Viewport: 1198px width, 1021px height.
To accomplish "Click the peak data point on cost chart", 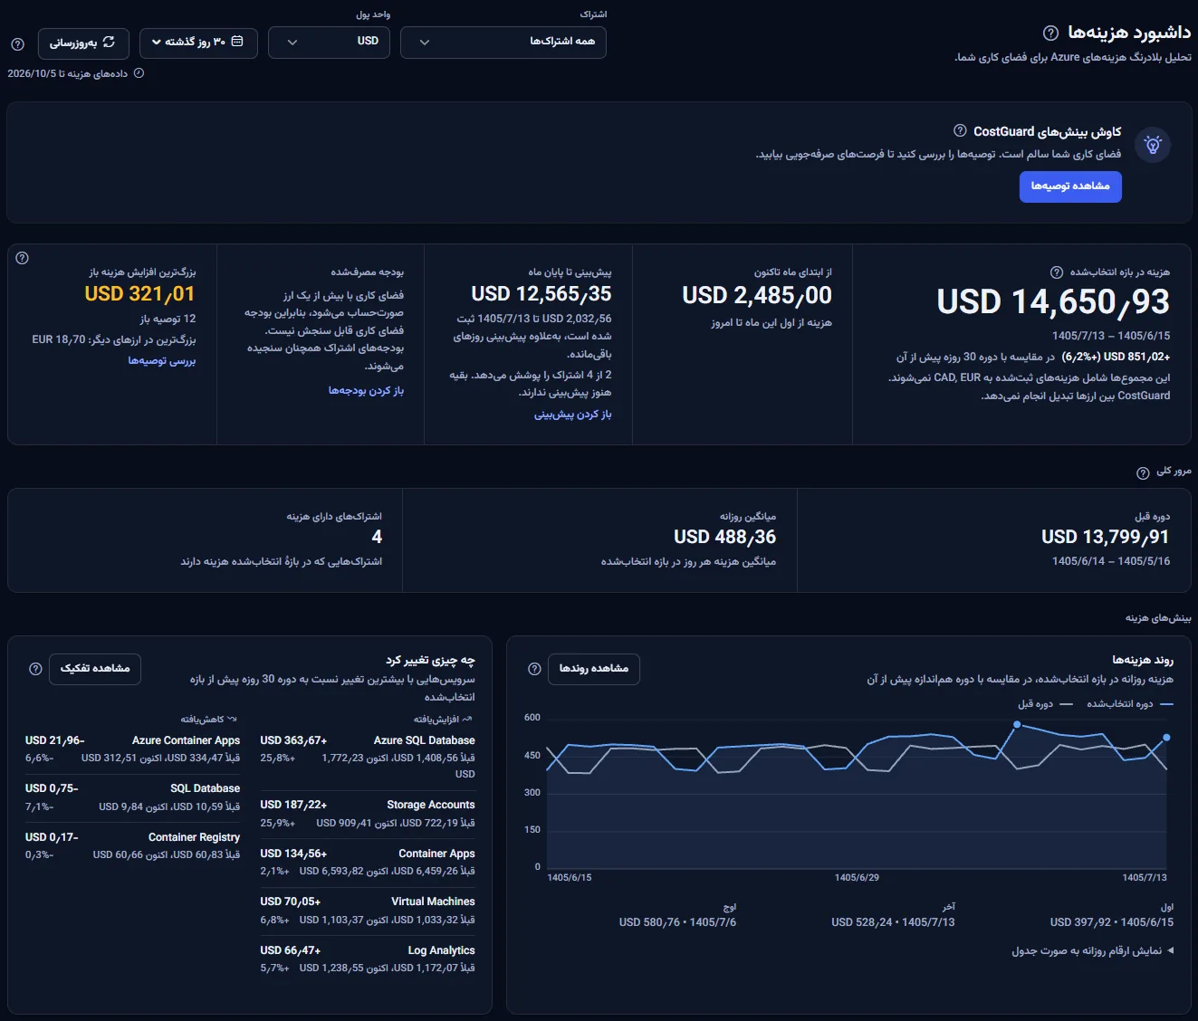I will (1017, 724).
